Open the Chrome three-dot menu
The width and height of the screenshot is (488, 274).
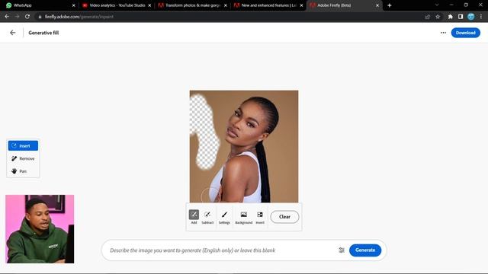coord(481,17)
